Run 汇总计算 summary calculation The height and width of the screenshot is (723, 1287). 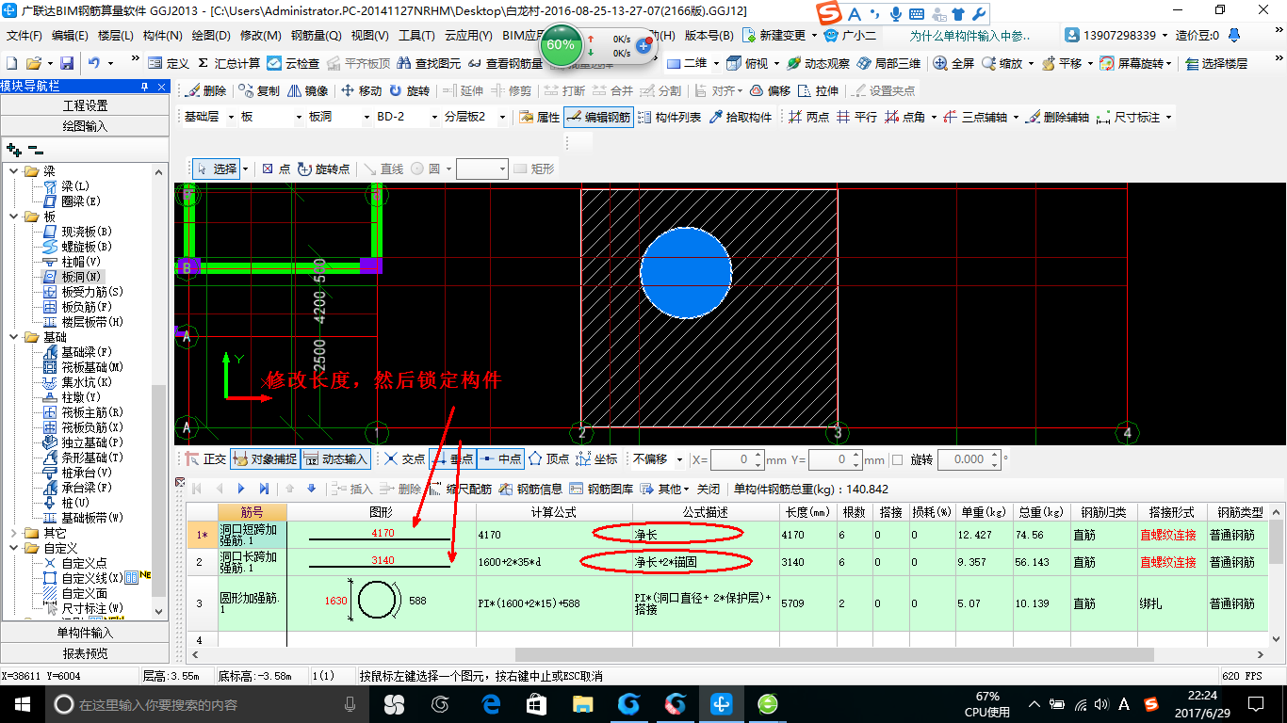229,63
